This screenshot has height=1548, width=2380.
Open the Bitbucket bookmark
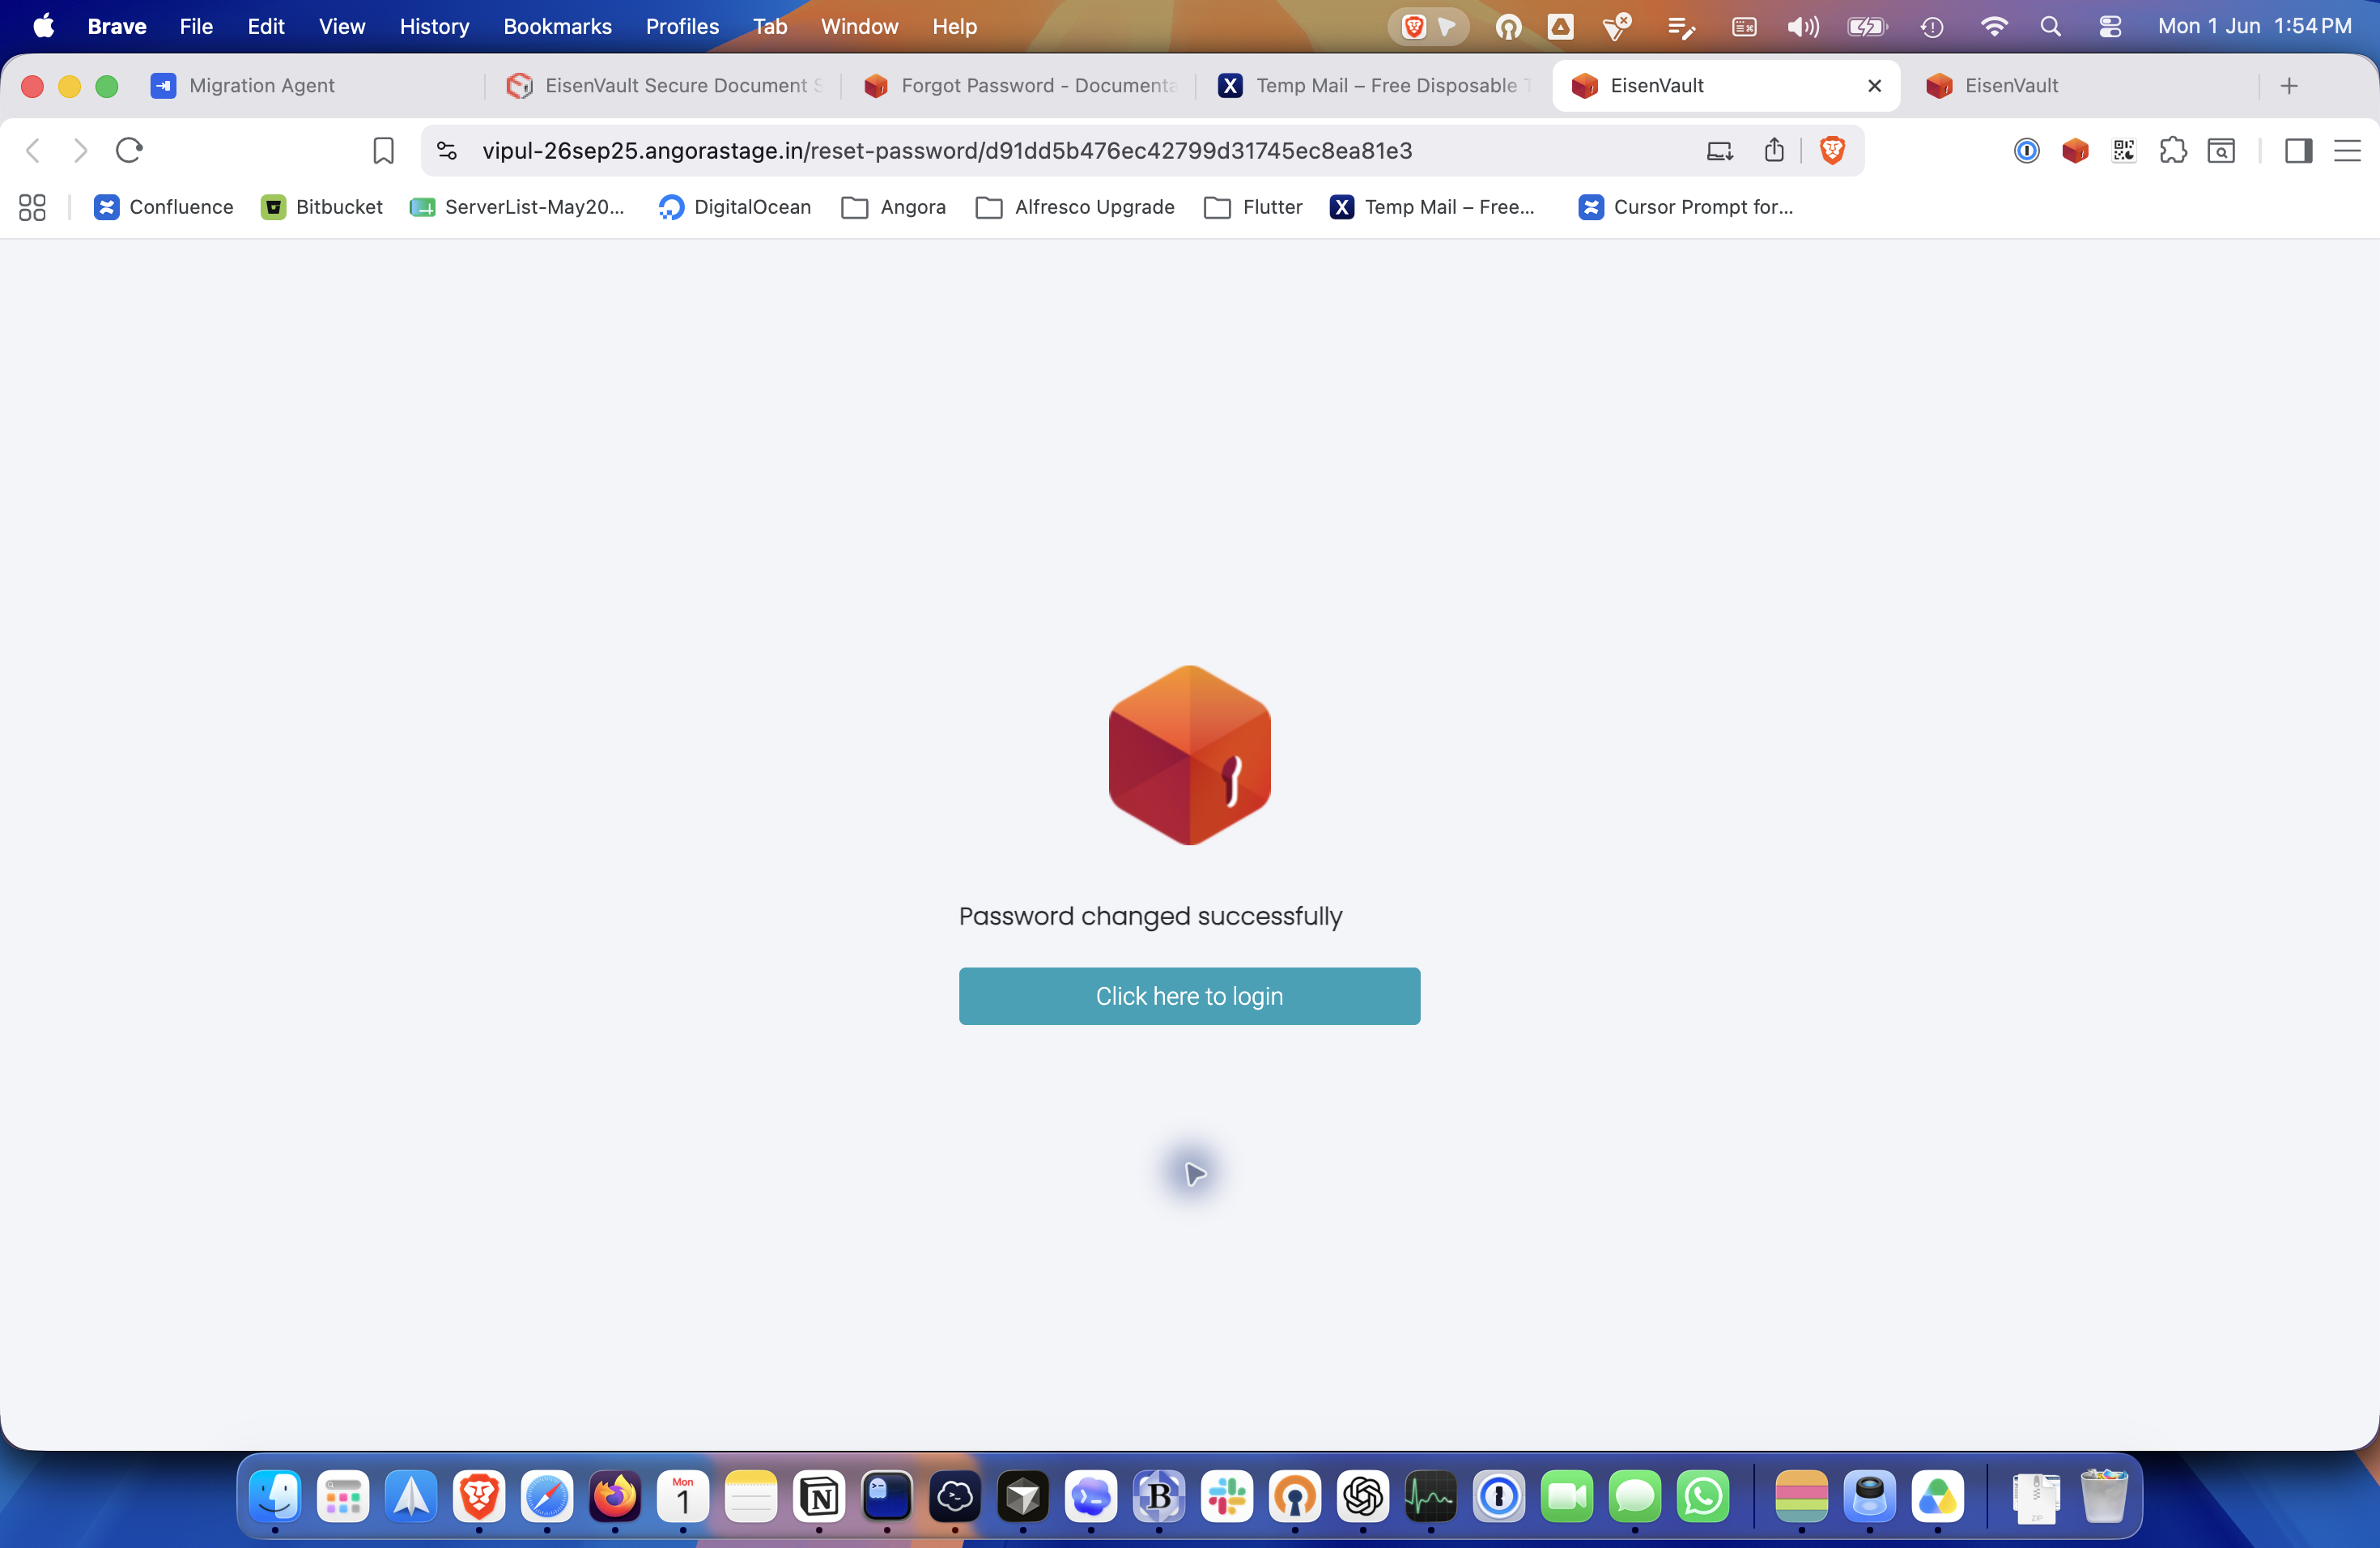(x=322, y=207)
